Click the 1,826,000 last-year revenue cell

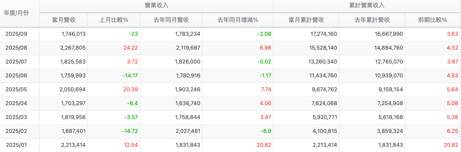tap(187, 62)
